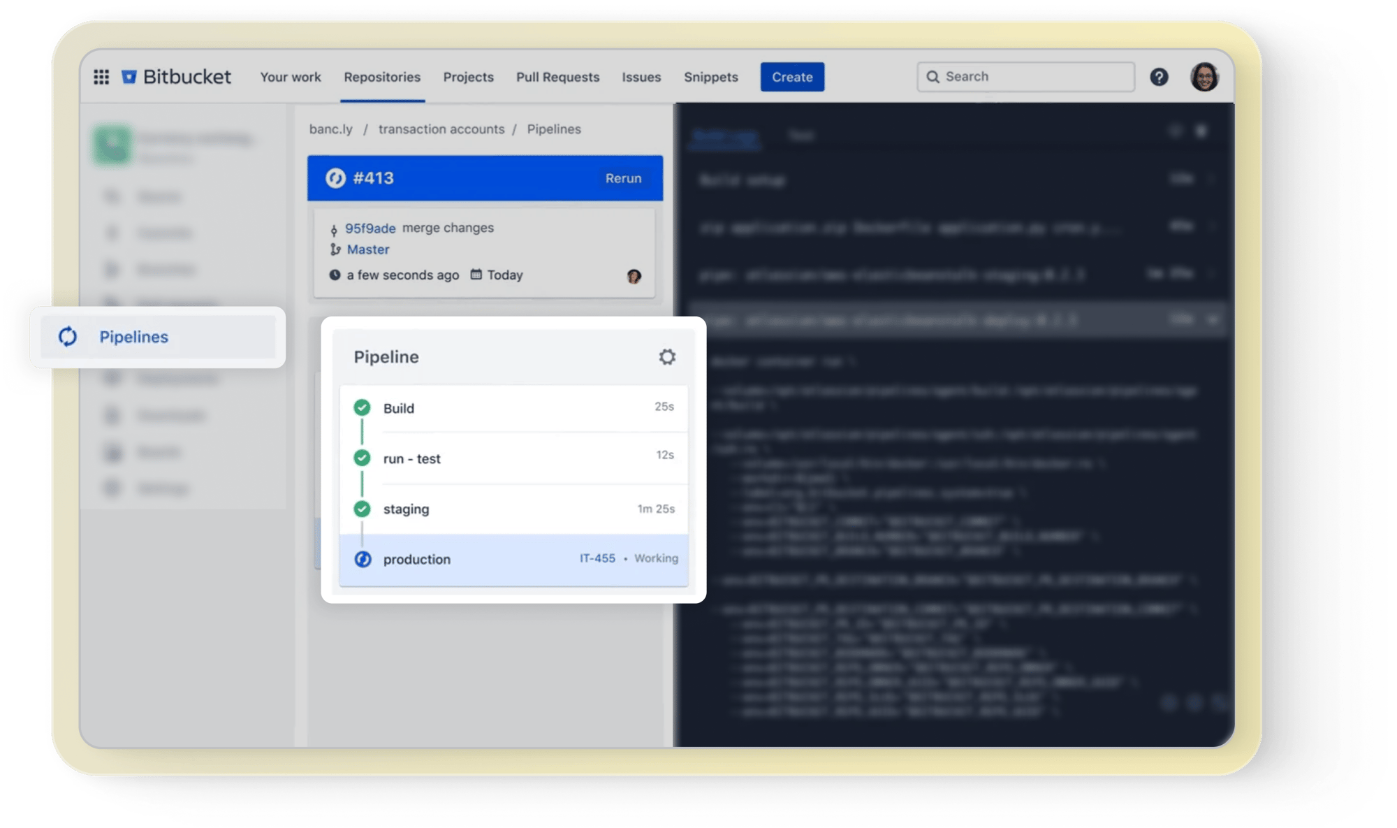
Task: Click the #413 pipeline number
Action: pos(373,178)
